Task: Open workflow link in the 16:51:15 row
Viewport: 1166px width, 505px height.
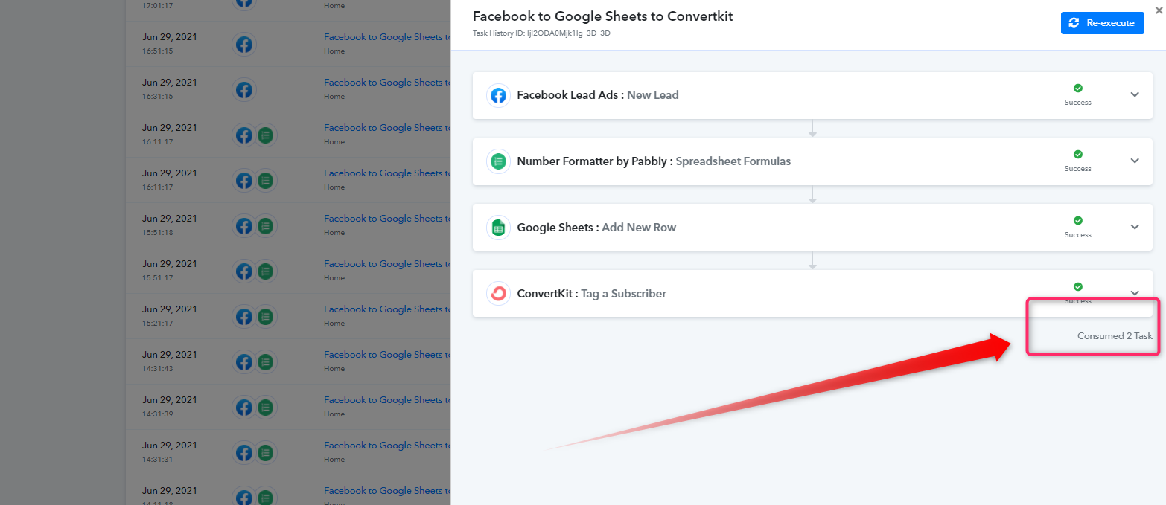Action: (387, 37)
